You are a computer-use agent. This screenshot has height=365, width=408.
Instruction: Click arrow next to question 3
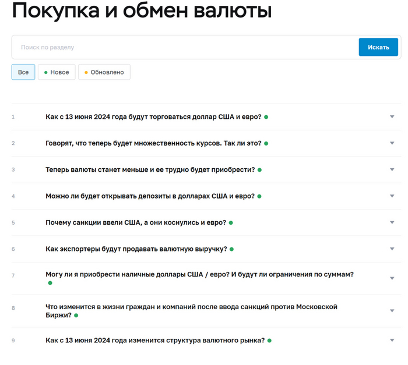point(392,170)
